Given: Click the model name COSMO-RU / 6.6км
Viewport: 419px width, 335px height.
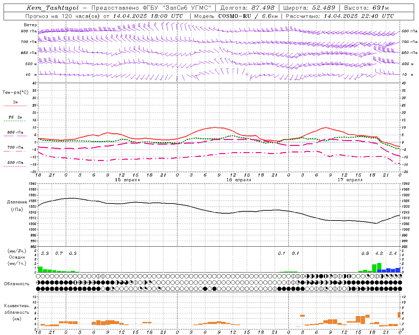Looking at the screenshot, I should 248,16.
